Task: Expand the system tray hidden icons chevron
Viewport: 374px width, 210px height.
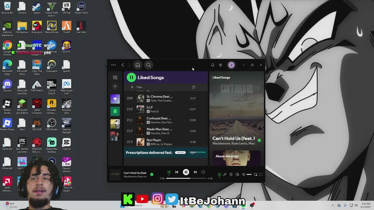Action: 333,205
